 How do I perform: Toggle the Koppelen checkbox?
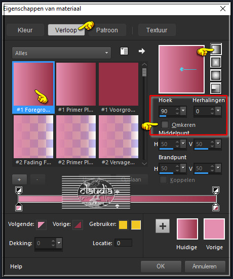(x=163, y=180)
